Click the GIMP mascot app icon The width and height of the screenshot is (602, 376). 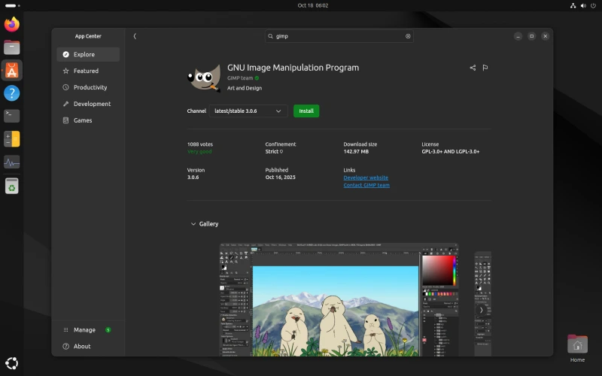203,77
